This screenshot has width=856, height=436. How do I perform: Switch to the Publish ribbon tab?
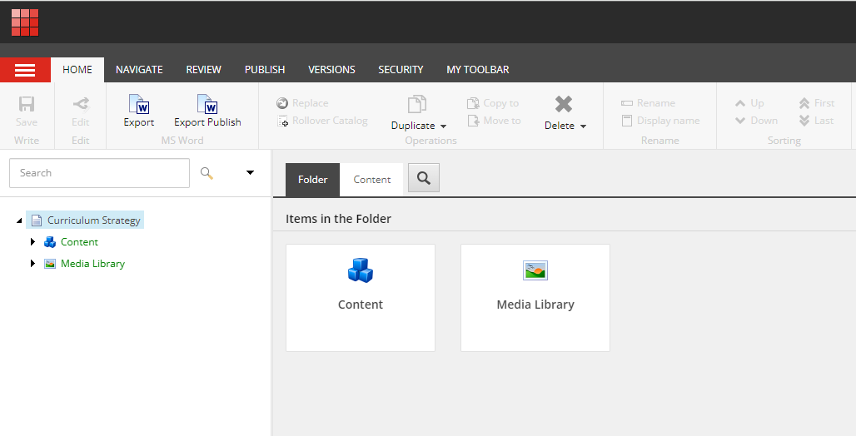tap(265, 70)
